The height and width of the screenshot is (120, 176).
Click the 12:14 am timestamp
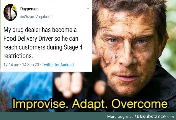(11, 65)
